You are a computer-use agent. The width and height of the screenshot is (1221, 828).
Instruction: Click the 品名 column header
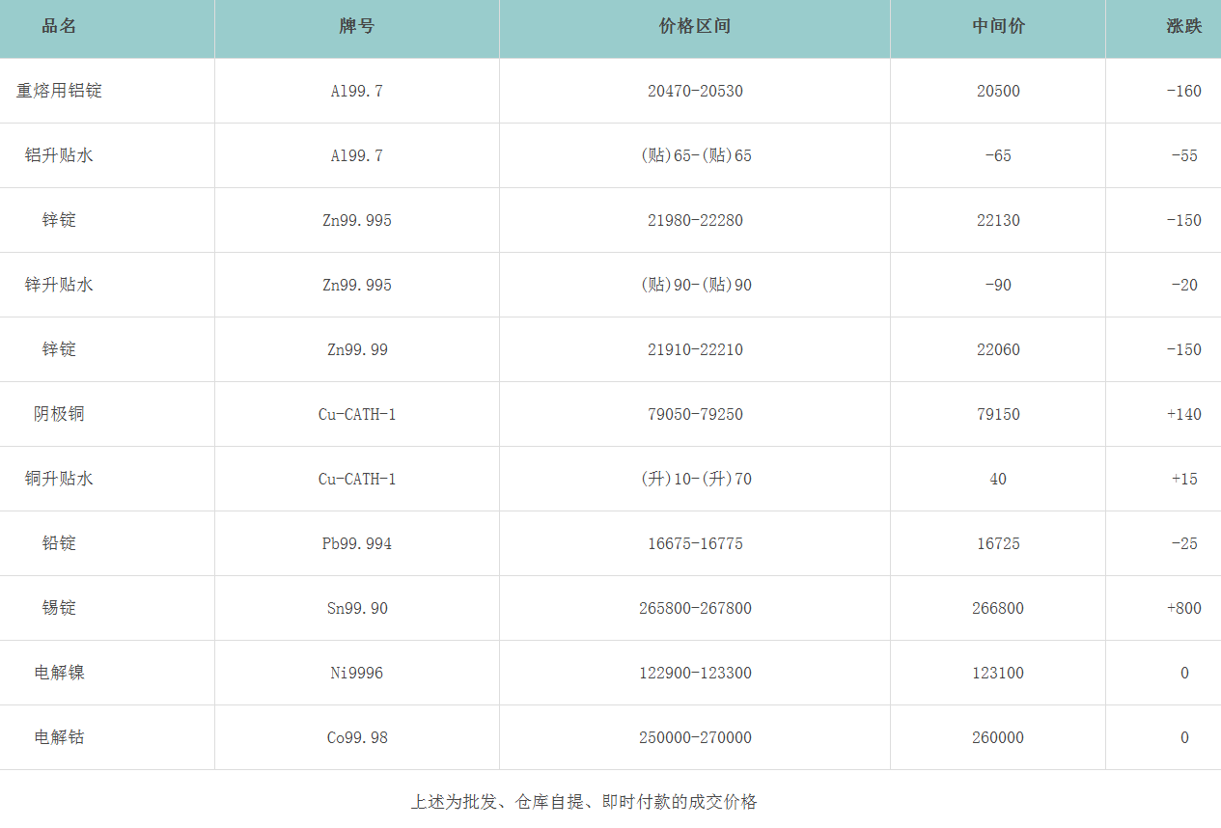click(59, 27)
